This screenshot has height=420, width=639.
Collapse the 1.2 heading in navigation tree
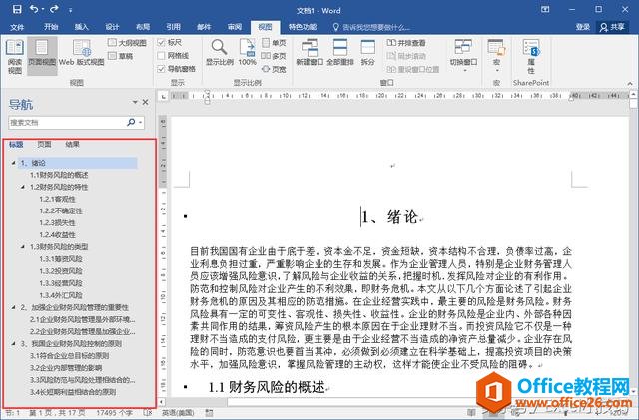(x=23, y=187)
